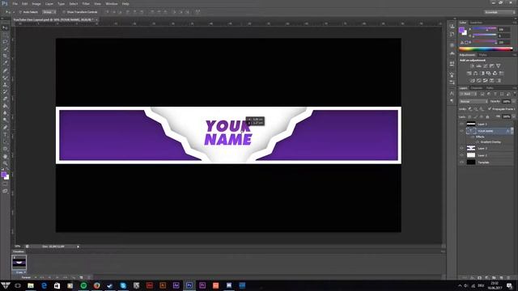Add a Brightness/Contrast adjustment
This screenshot has width=518, height=291.
[472, 66]
